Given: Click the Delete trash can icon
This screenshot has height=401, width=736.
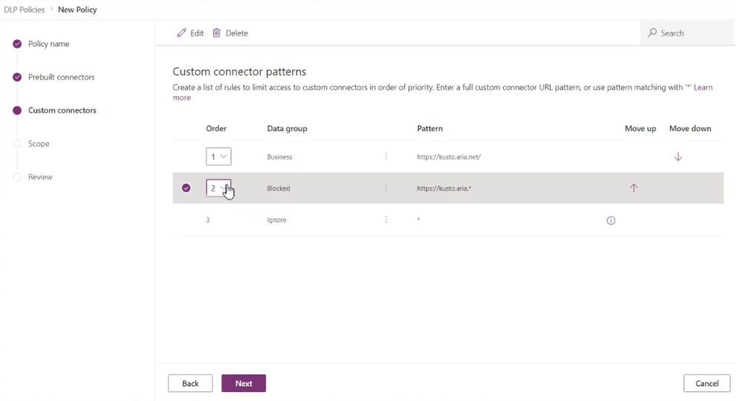Looking at the screenshot, I should tap(216, 33).
